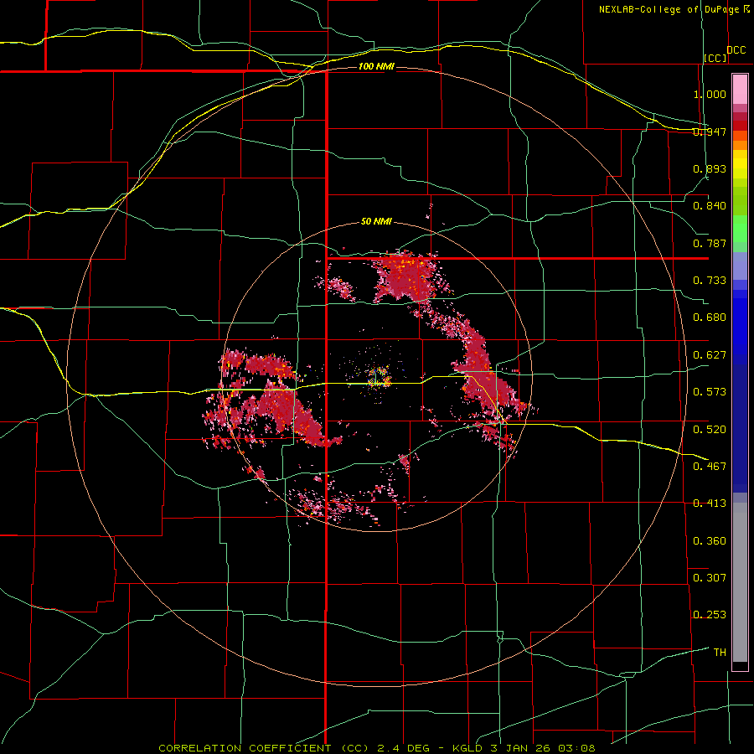Click the 0.787 legend value

point(710,243)
